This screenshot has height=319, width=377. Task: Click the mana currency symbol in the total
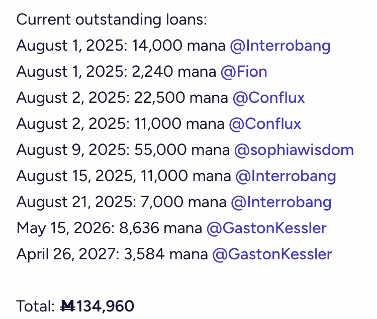(67, 306)
